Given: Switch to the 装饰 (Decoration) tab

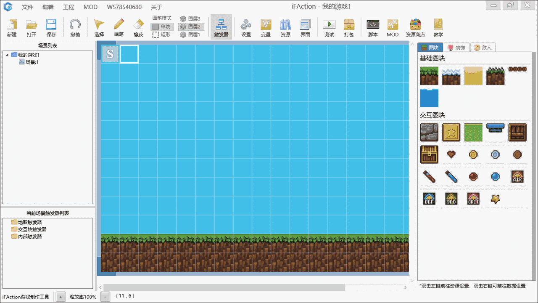Looking at the screenshot, I should click(x=457, y=48).
